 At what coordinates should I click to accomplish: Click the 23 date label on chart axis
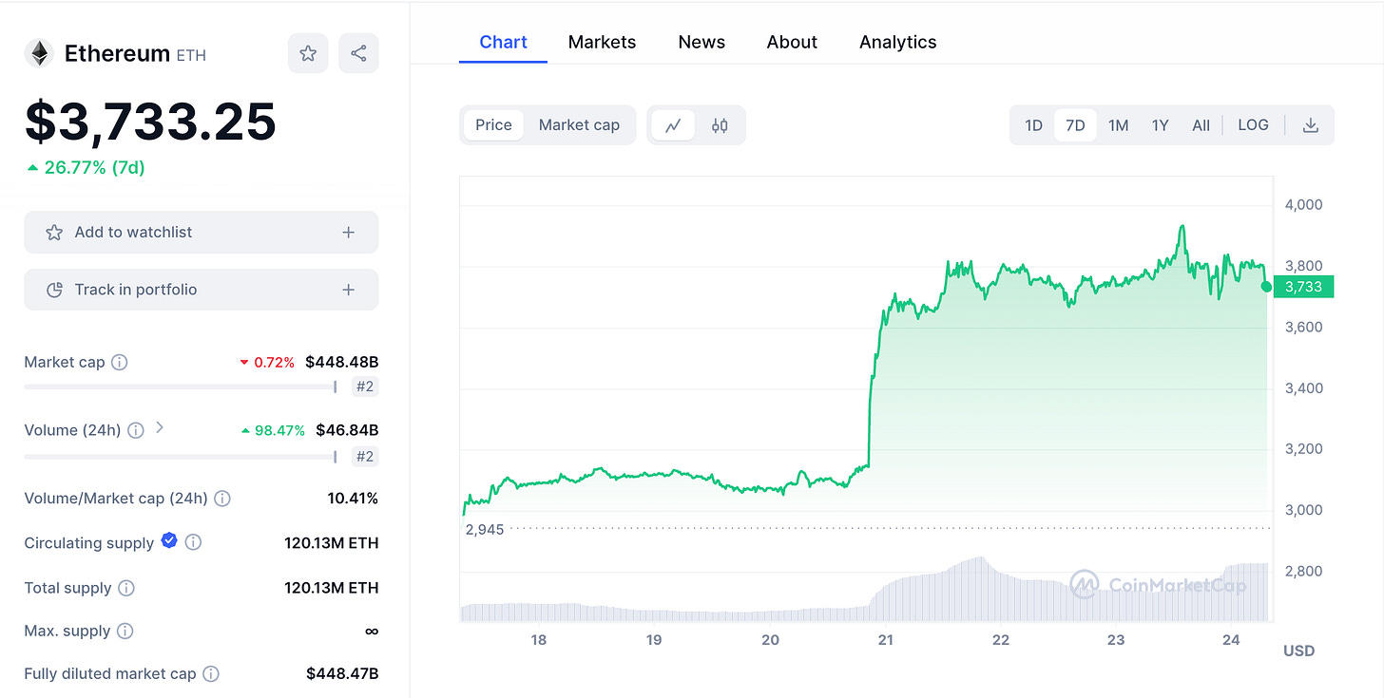1116,640
